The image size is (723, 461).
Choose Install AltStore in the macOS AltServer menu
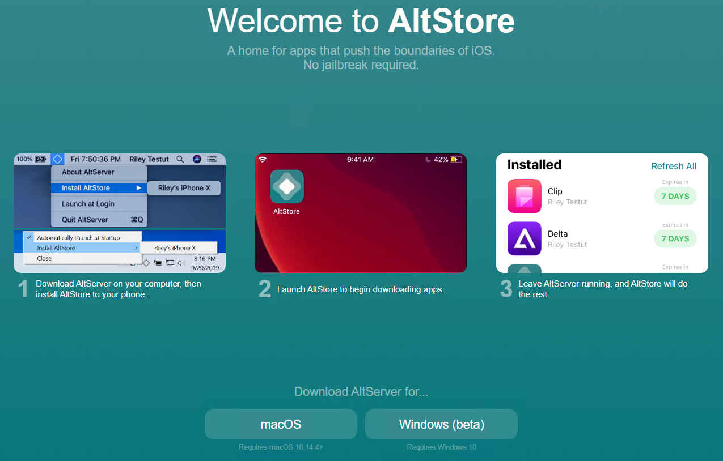(99, 188)
